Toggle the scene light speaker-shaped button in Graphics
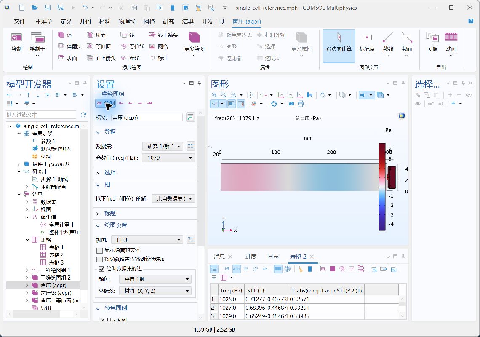Viewport: 480px width, 337px height. pos(363,95)
